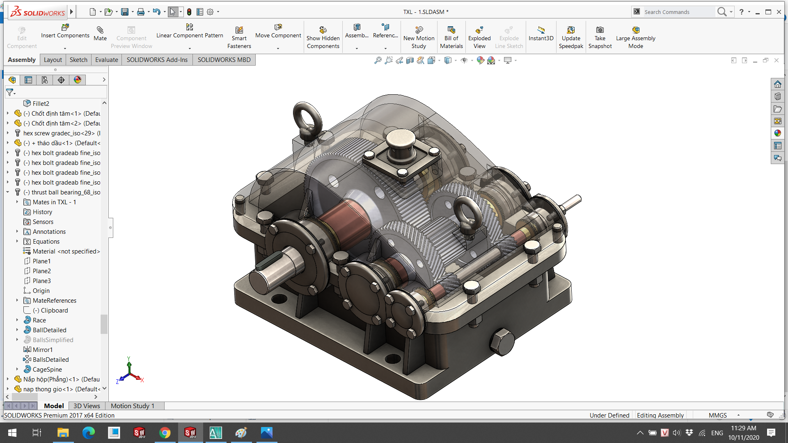Open the Appearances panel in right task pane
The width and height of the screenshot is (788, 443).
click(x=778, y=133)
